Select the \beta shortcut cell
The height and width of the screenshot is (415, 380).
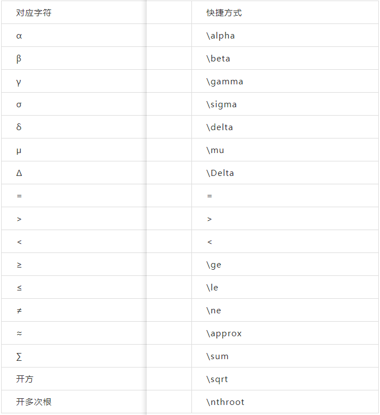(x=218, y=59)
